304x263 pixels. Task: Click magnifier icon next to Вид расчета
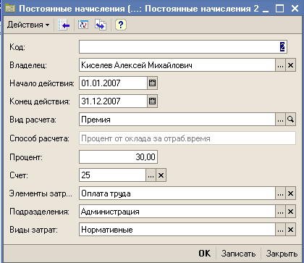pyautogui.click(x=291, y=120)
